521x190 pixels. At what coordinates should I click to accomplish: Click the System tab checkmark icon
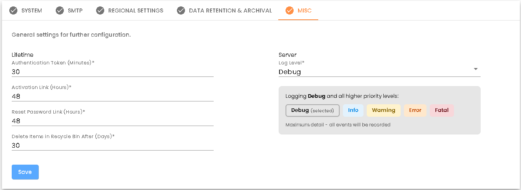[13, 10]
